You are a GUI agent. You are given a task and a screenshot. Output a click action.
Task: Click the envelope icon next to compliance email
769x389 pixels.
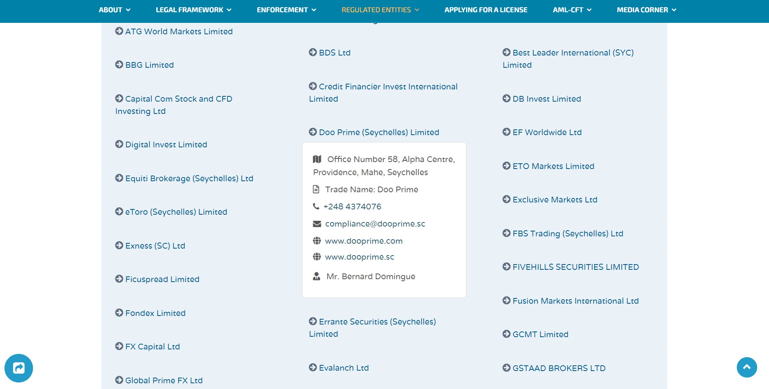click(317, 224)
